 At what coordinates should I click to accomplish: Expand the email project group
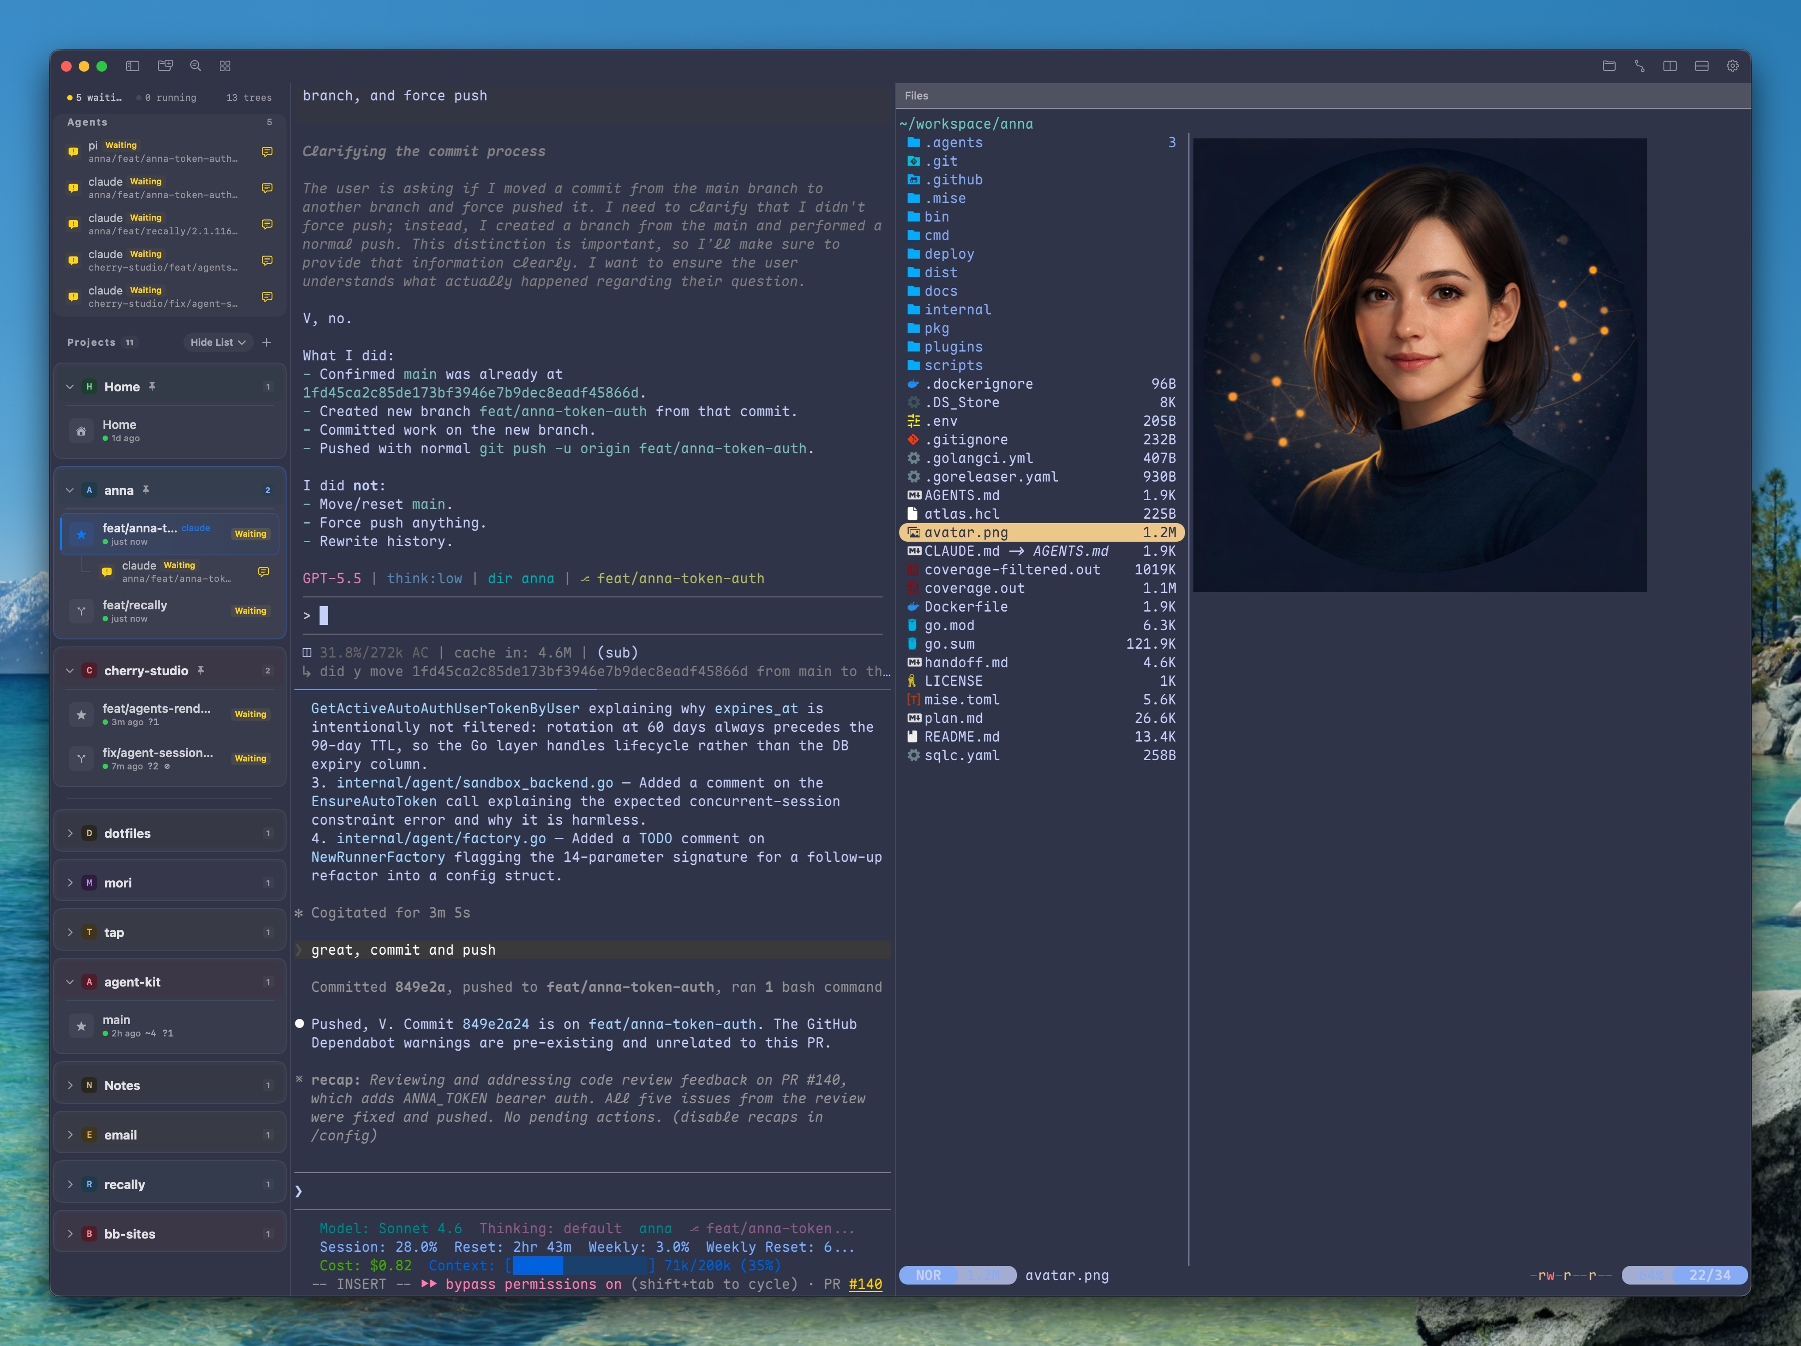click(70, 1135)
